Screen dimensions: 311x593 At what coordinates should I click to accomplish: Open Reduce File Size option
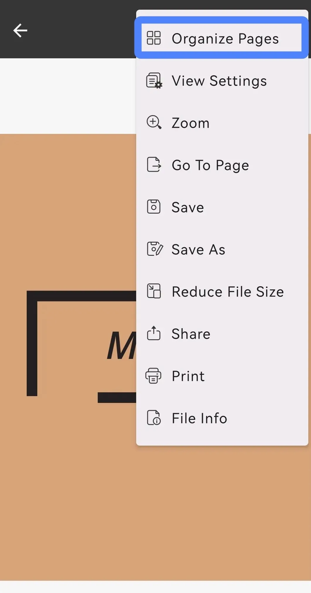228,291
